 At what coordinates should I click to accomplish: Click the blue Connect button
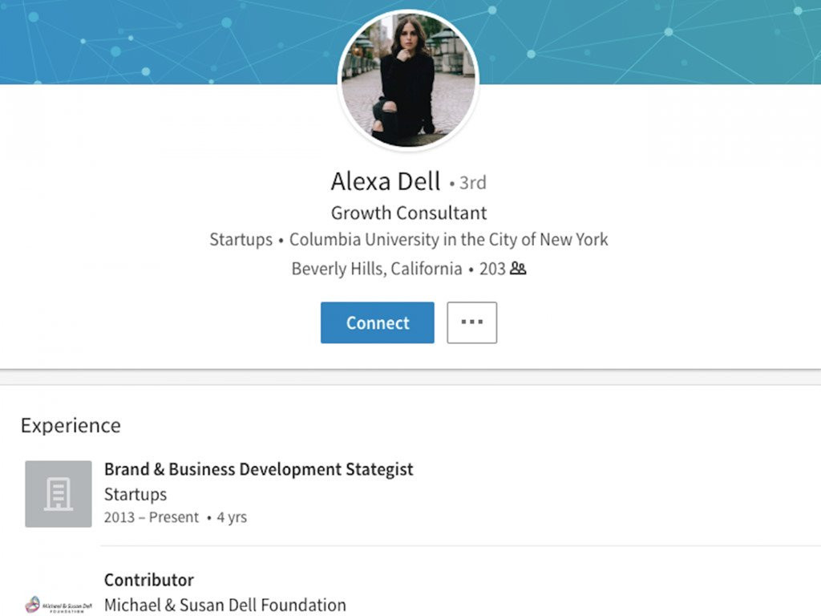click(x=377, y=322)
